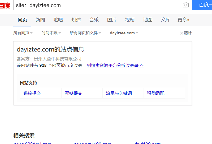Open the 文库 tab

point(166,20)
